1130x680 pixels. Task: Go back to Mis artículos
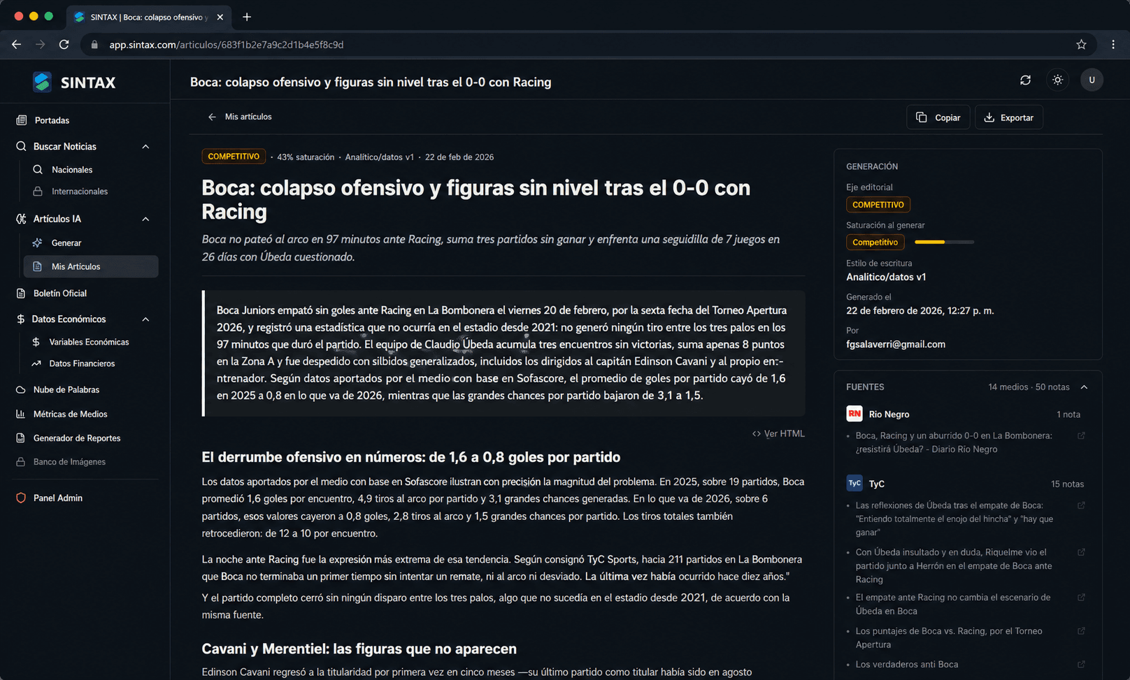[x=240, y=117]
